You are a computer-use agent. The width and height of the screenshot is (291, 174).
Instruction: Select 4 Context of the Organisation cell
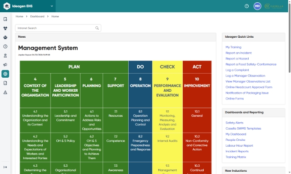coord(35,90)
